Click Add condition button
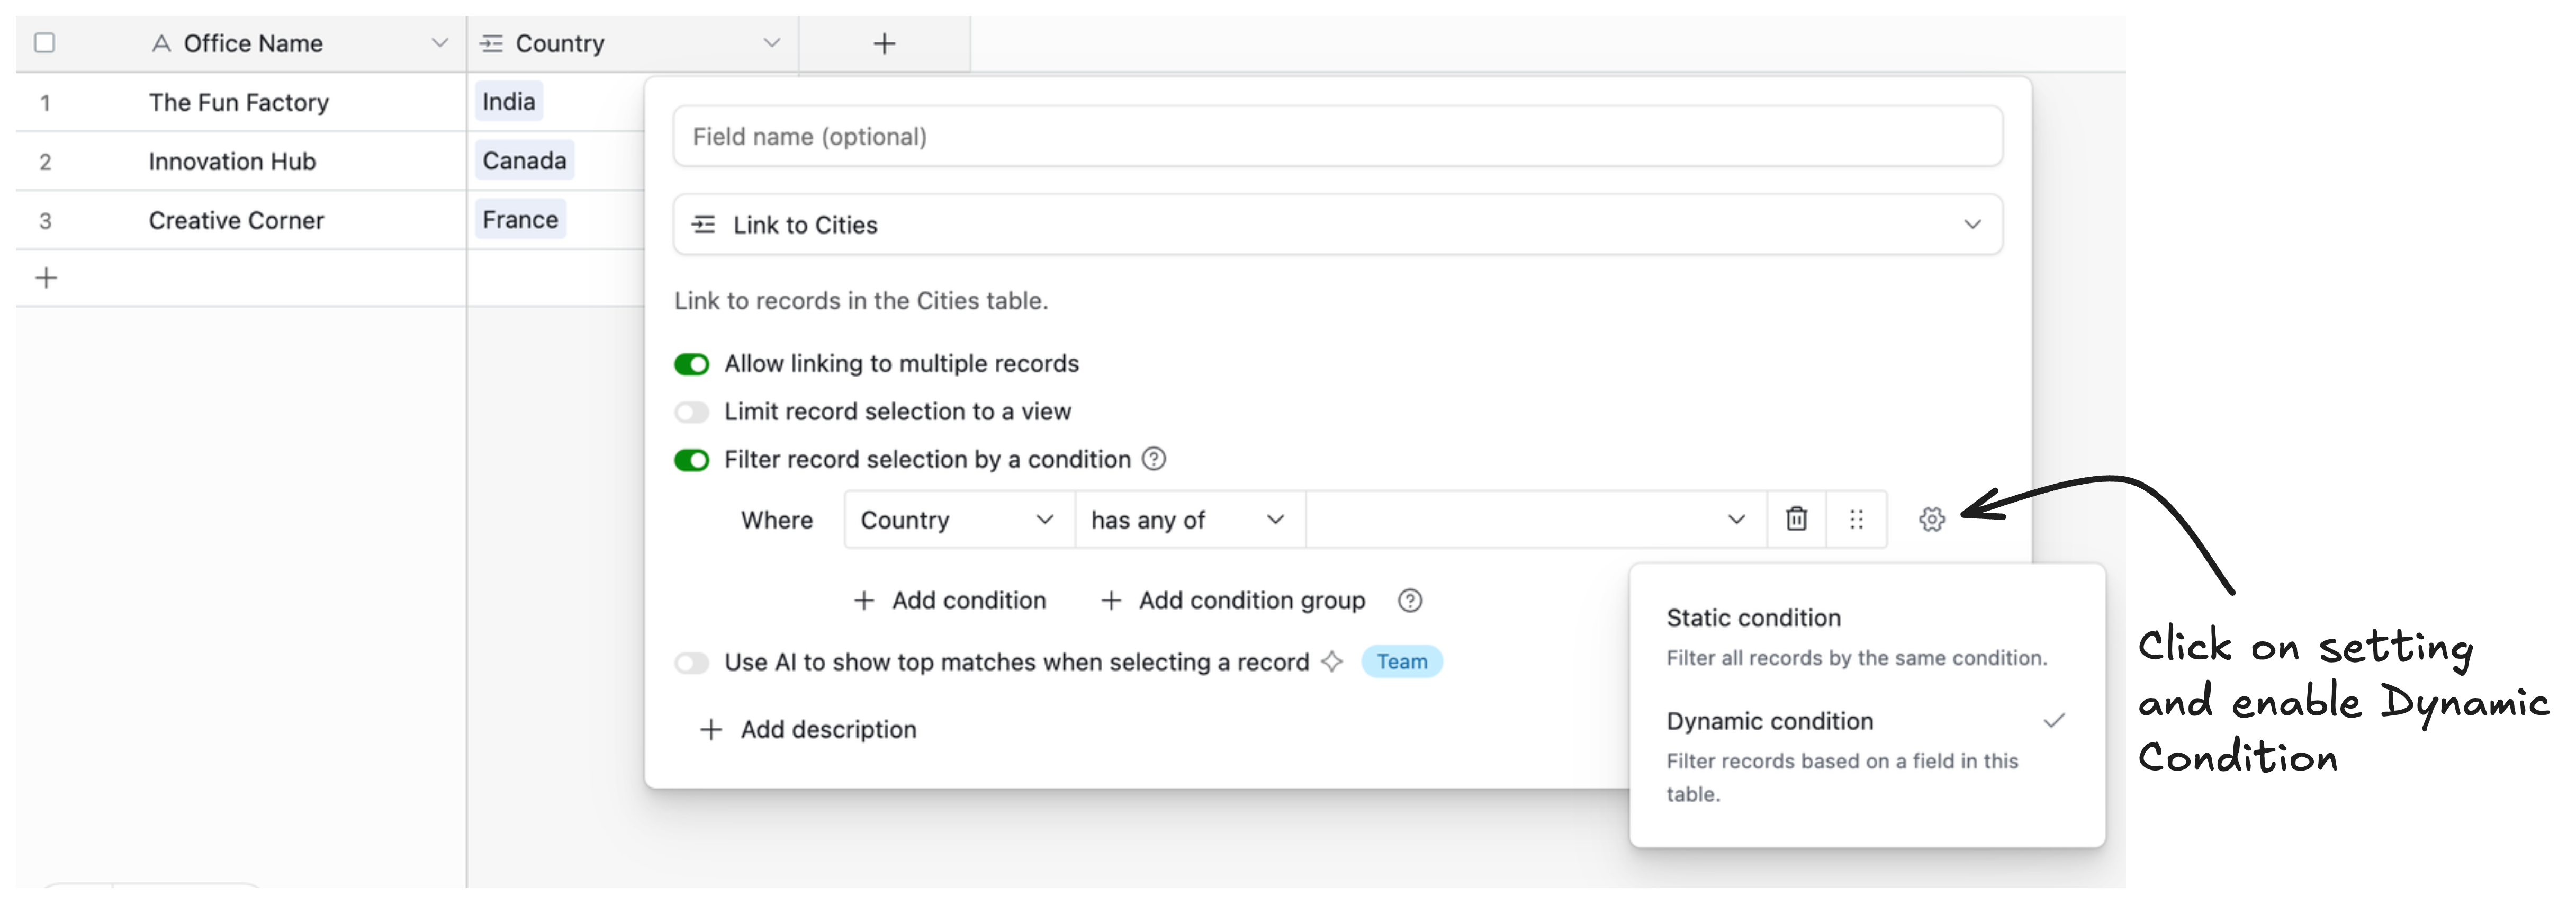The image size is (2576, 904). point(949,600)
